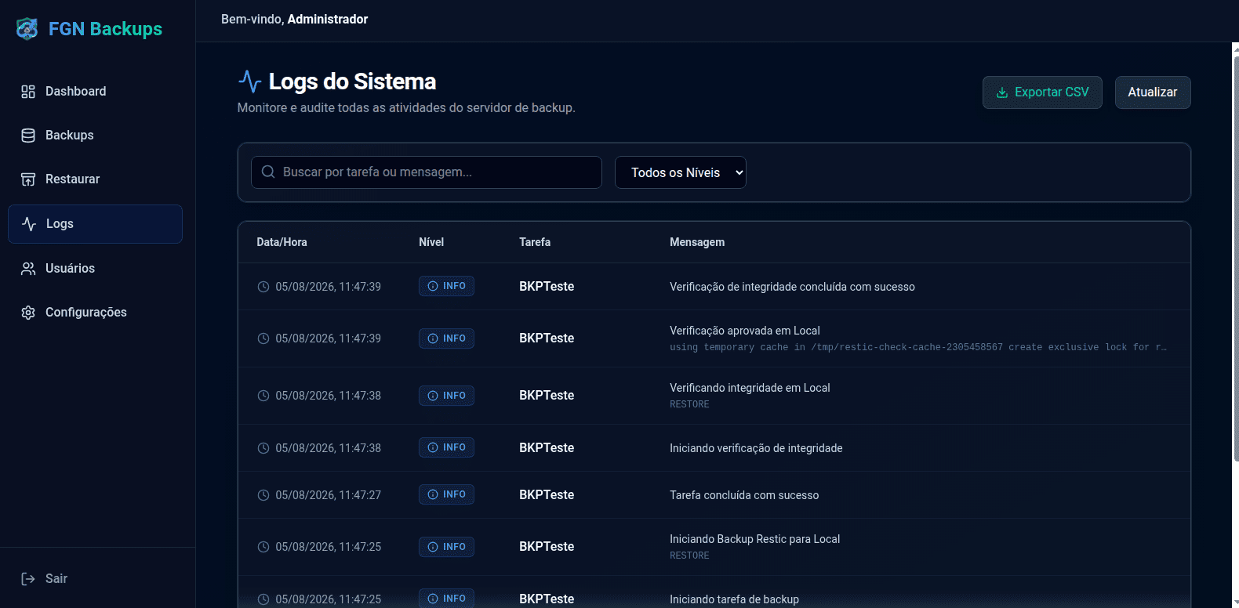Viewport: 1239px width, 608px height.
Task: Click the RESTORE tag under 'Verificando integridade em Local'
Action: 689,404
